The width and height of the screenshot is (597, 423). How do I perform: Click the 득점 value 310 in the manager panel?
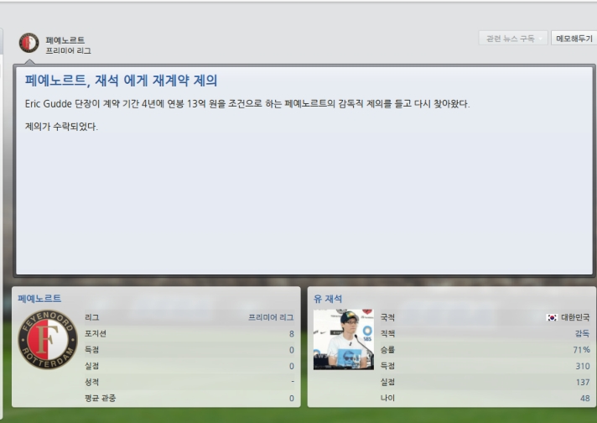point(583,366)
